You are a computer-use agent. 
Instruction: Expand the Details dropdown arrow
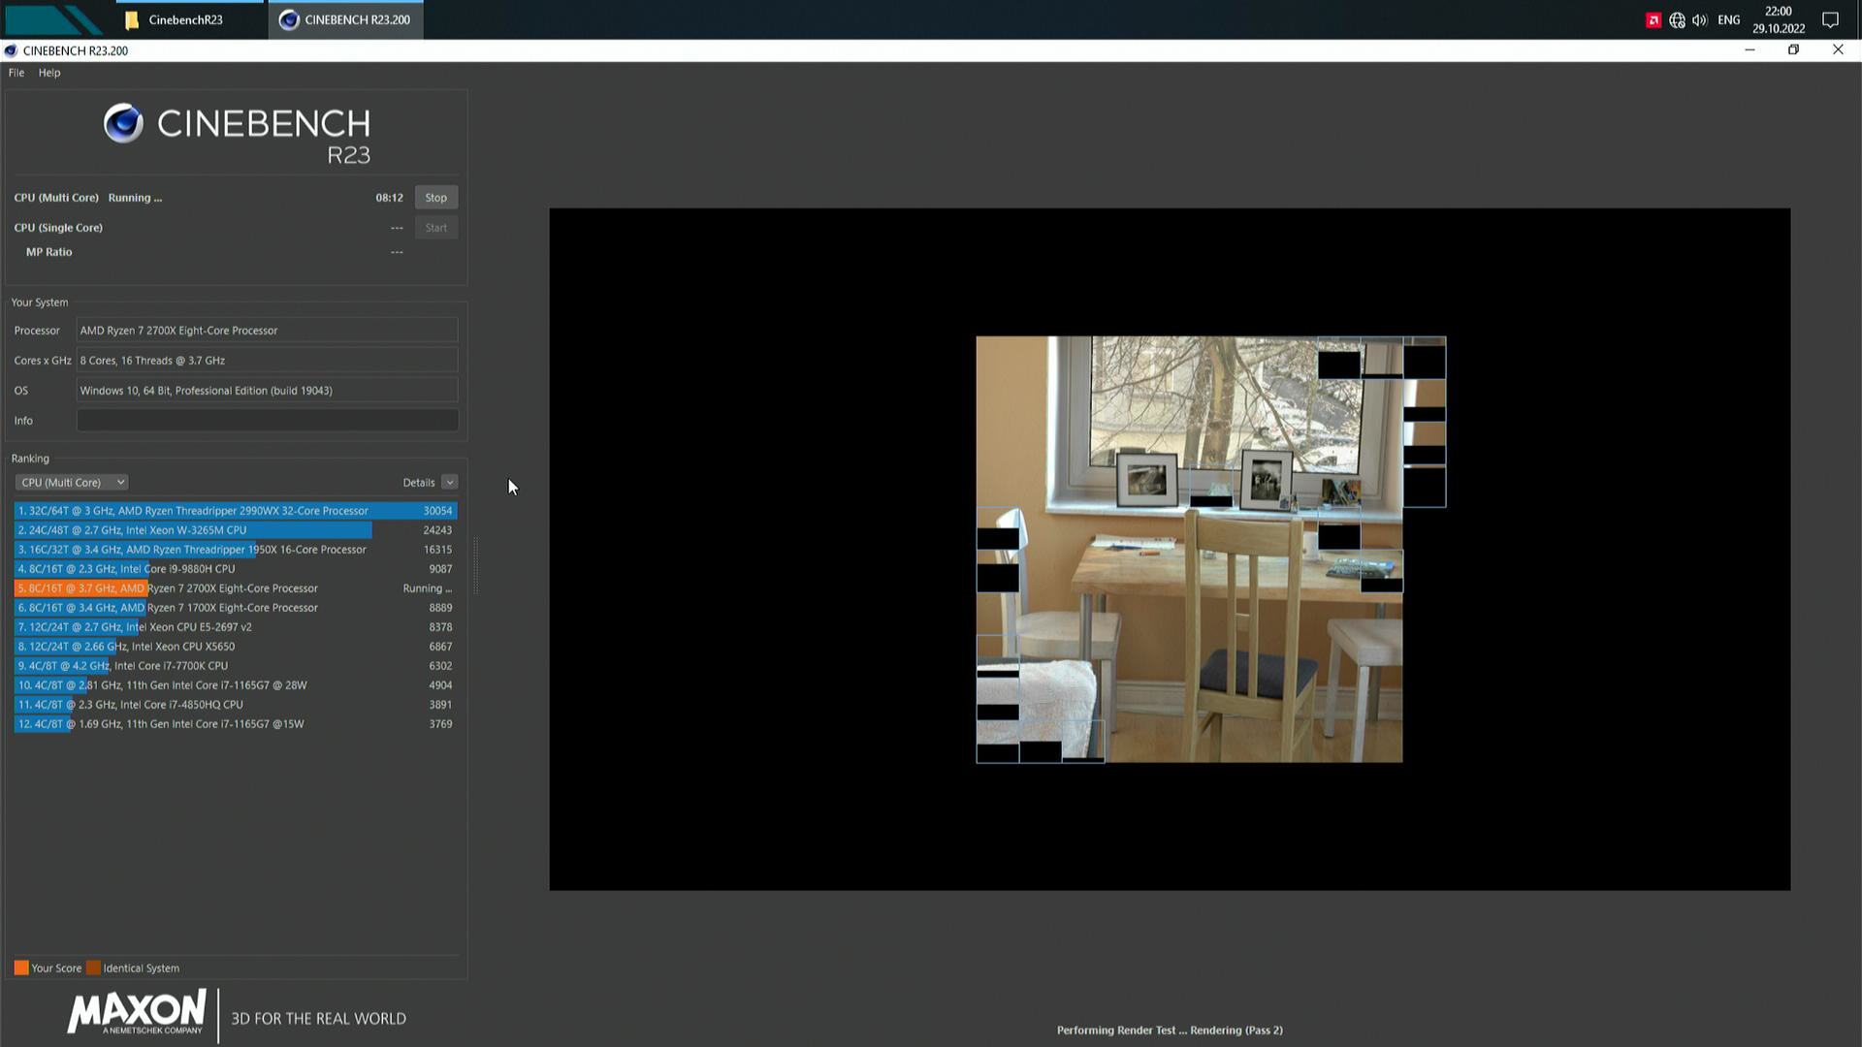click(449, 482)
